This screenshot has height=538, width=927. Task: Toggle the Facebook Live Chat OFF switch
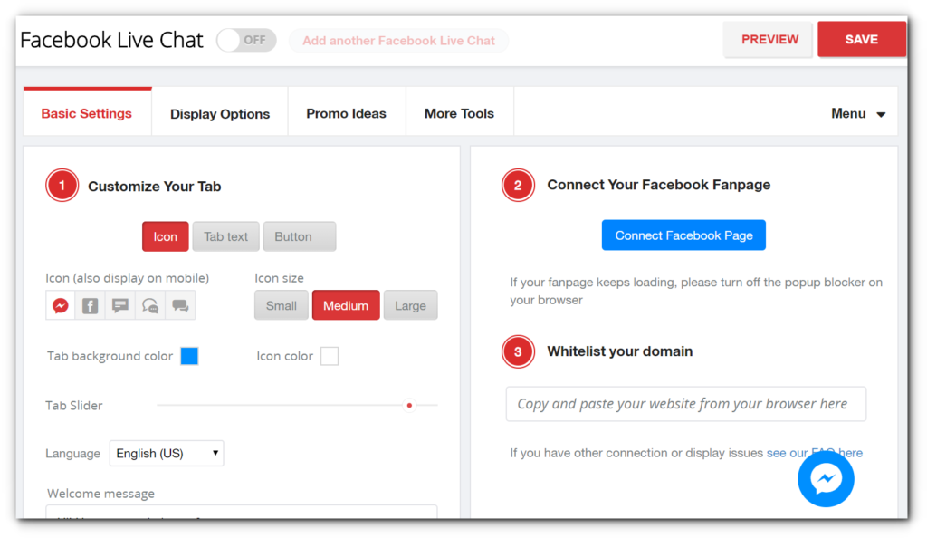pyautogui.click(x=246, y=40)
